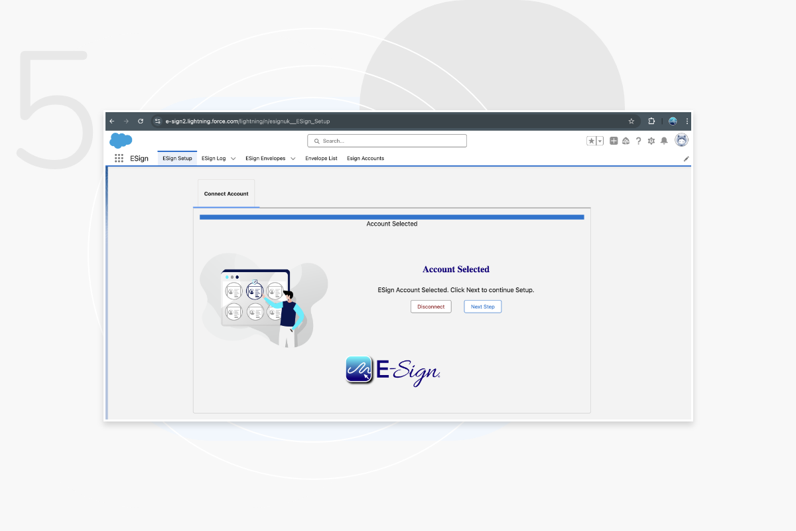Click the 'Account Selected' heading
796x531 pixels.
point(456,269)
